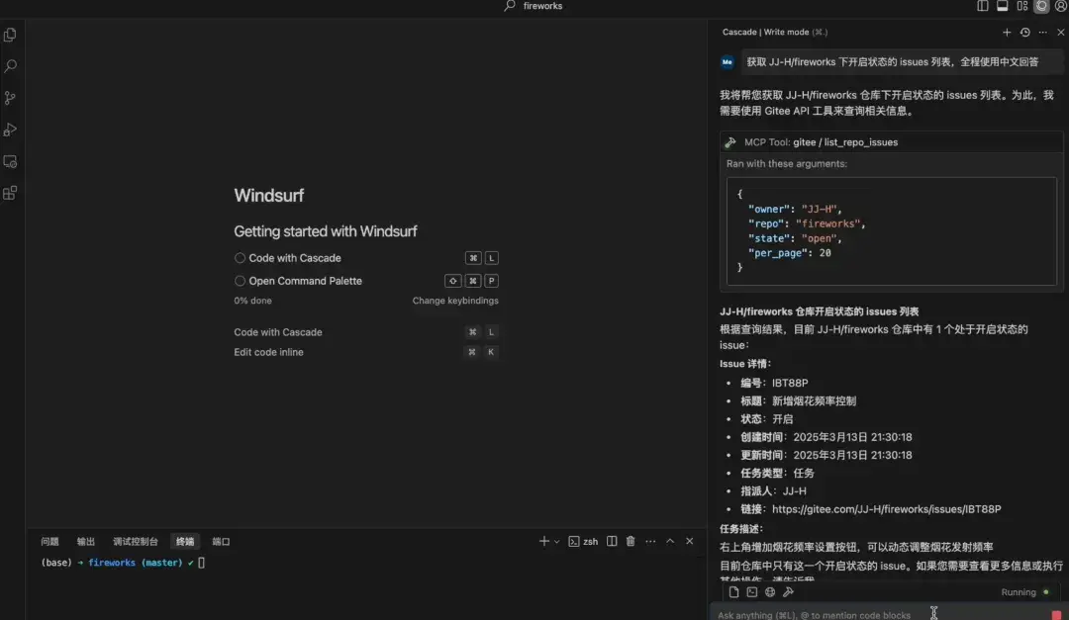1069x620 pixels.
Task: Click file attachment icon in Cascade input
Action: tap(733, 592)
